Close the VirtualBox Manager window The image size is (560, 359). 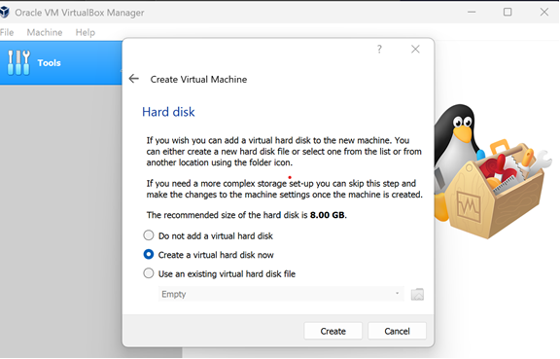tap(543, 12)
